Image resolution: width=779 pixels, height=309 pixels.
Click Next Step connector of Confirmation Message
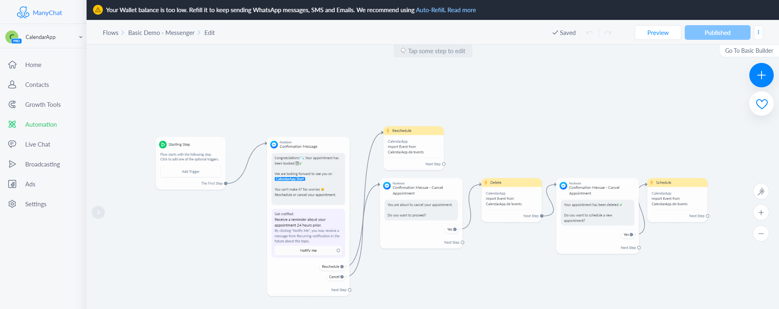click(349, 290)
